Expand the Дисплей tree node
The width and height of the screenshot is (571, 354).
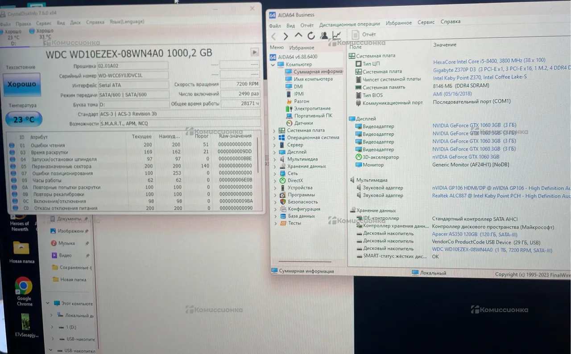point(274,152)
